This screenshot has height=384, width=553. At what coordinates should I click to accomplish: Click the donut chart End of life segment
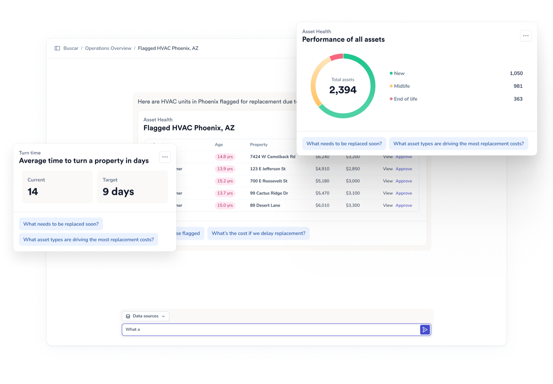336,56
